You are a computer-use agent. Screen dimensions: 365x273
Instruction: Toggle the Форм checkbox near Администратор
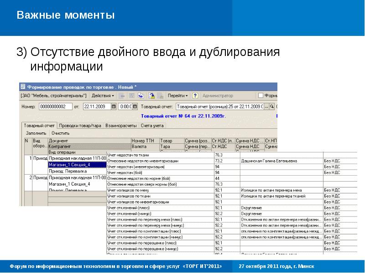pos(260,96)
